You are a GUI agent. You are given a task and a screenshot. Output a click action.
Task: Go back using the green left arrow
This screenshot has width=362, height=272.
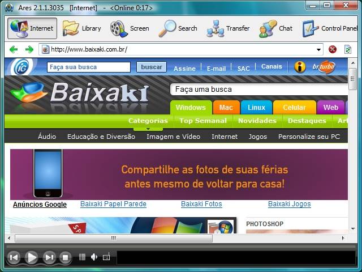[x=14, y=49]
